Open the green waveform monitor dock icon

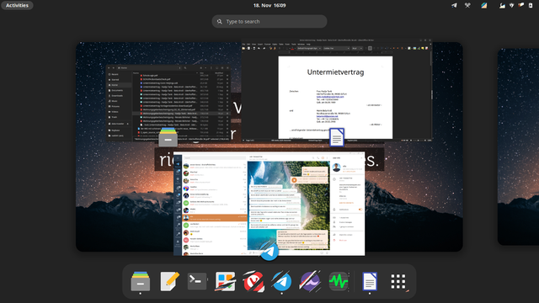[339, 281]
